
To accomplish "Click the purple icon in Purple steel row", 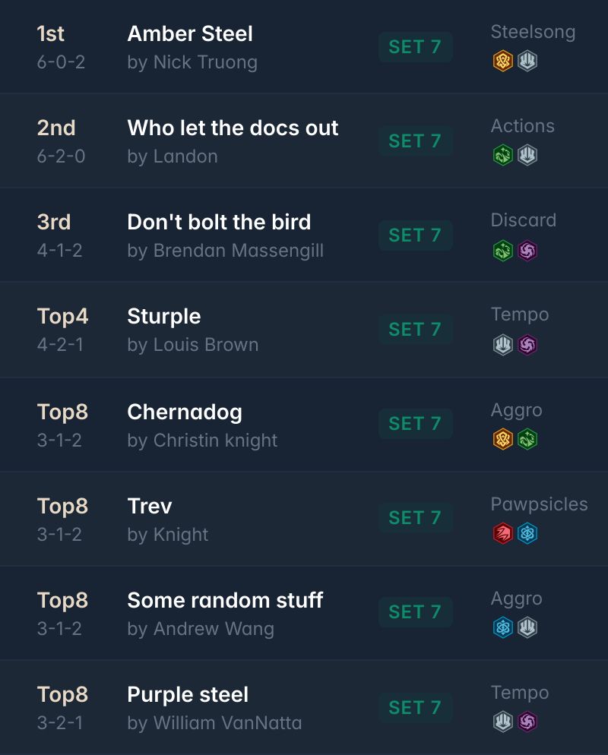I will tap(527, 722).
